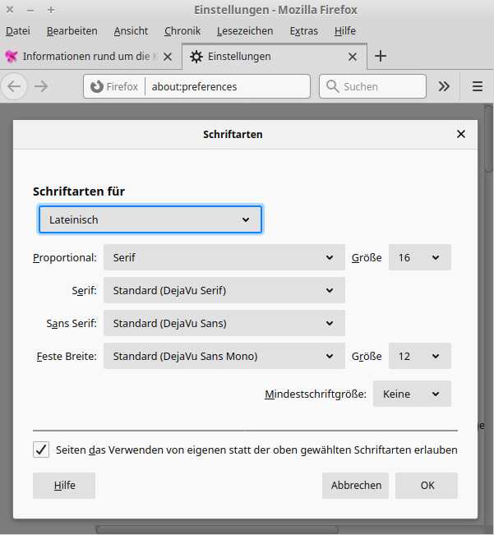Open the Proportional font type dropdown
494x535 pixels.
(224, 257)
